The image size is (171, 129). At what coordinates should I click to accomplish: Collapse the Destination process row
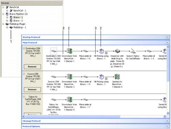coord(24,48)
